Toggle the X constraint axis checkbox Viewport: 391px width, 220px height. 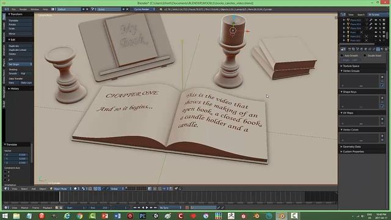(5, 172)
